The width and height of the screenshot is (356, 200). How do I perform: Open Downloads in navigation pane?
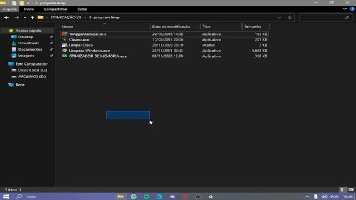(x=28, y=43)
